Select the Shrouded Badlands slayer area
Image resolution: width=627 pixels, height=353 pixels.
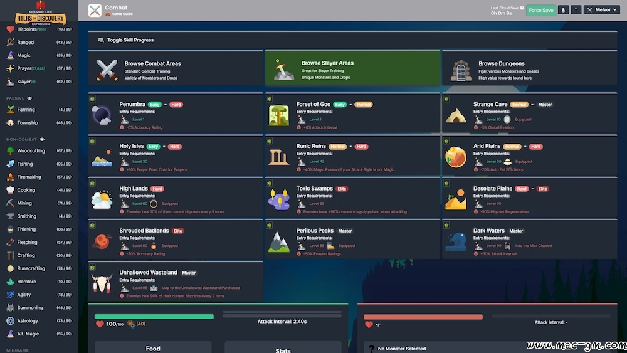(176, 240)
